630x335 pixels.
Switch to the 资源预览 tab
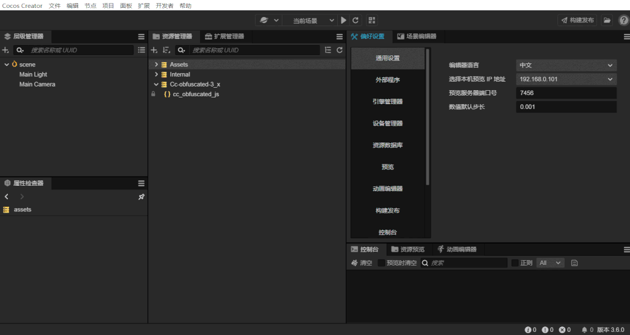point(408,250)
